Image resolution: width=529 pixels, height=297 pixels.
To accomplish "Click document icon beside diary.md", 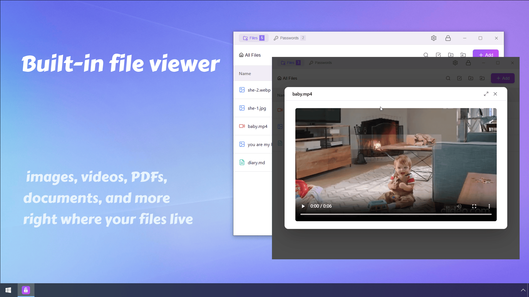I will (242, 162).
